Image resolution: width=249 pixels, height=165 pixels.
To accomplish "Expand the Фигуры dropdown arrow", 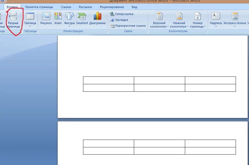I will [x=69, y=26].
